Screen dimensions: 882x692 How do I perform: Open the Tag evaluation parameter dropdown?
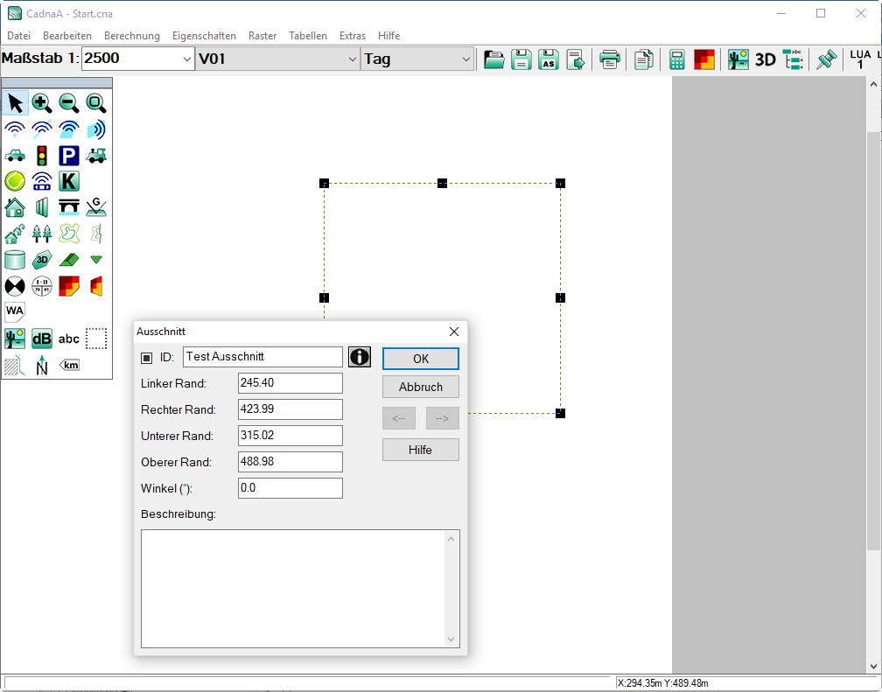(x=465, y=59)
